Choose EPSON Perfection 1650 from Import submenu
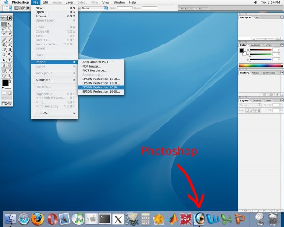This screenshot has height=227, width=284. [x=101, y=87]
